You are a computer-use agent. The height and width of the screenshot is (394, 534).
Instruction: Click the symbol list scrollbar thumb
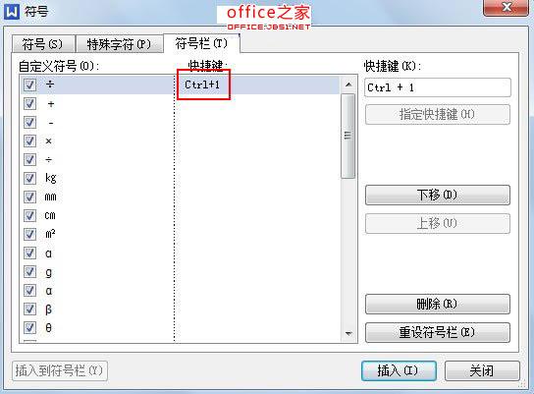348,136
